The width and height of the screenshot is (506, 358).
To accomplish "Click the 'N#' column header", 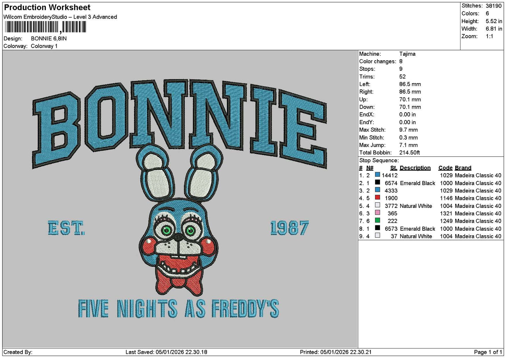I will (x=370, y=168).
